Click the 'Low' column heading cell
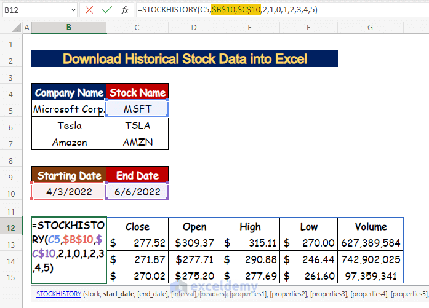The height and width of the screenshot is (308, 429). [308, 226]
